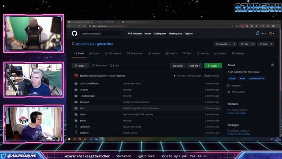Open the GitHub home logo
Image resolution: width=282 pixels, height=159 pixels.
[74, 34]
